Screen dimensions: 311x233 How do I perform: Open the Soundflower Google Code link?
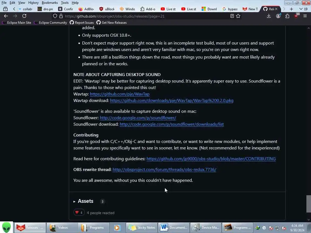[138, 118]
